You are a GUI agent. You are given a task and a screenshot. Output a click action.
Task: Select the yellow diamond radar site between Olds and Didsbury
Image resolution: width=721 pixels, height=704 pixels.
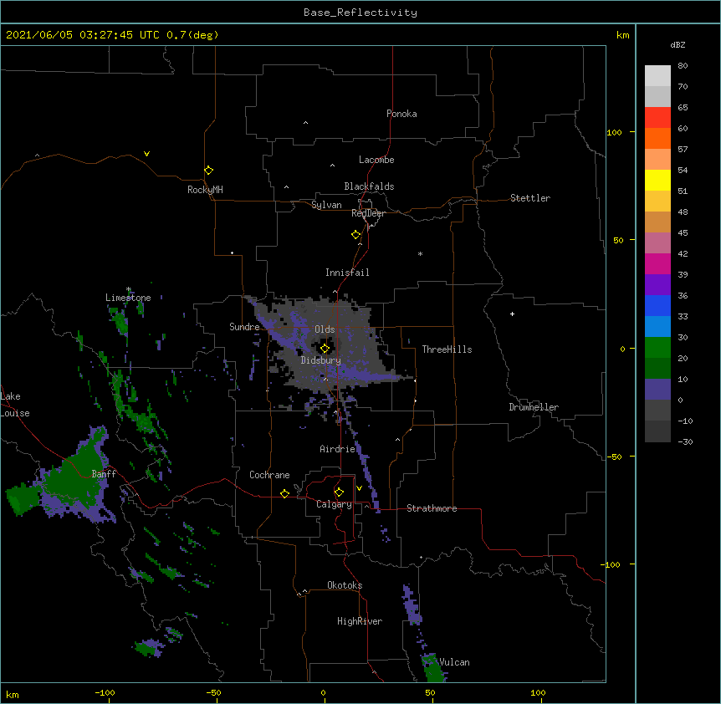[x=325, y=349]
